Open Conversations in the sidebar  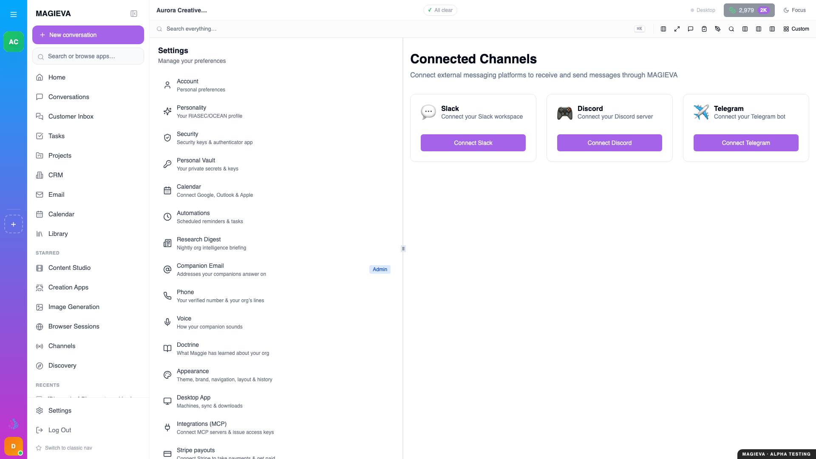pos(88,97)
